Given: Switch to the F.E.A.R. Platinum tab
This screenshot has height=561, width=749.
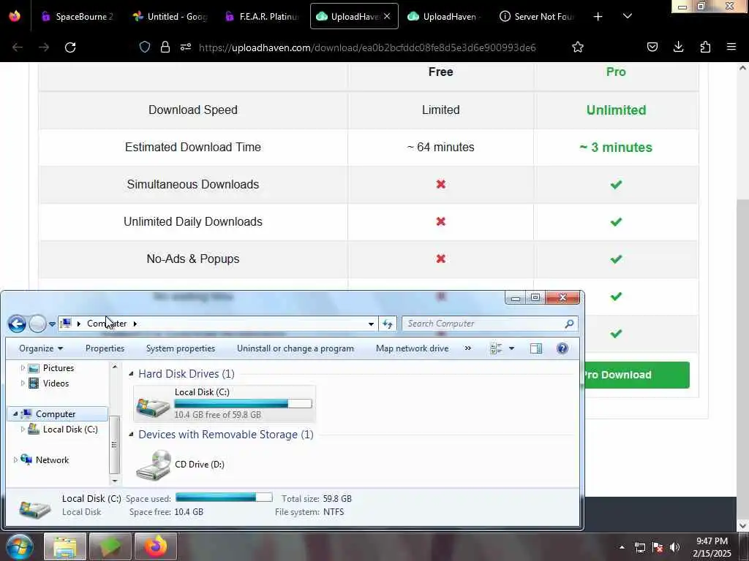Looking at the screenshot, I should click(263, 16).
